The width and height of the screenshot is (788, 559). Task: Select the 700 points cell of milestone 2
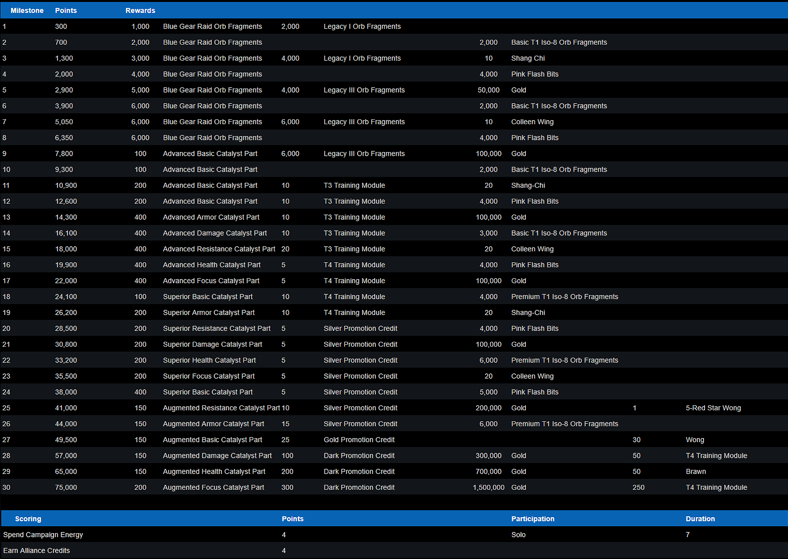pos(61,43)
